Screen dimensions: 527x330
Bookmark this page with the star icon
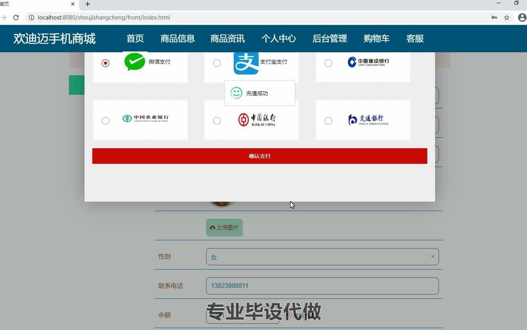point(507,18)
